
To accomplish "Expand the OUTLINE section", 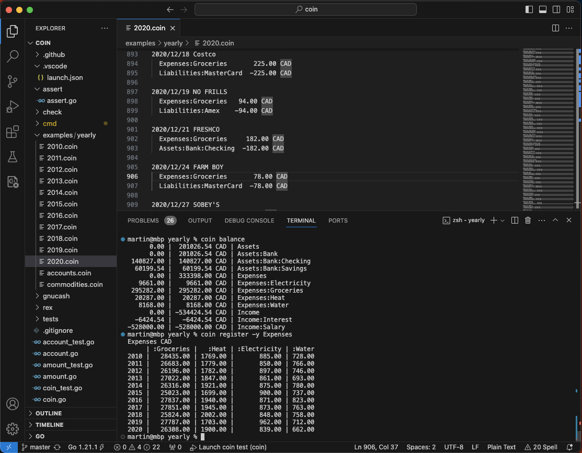I will coord(48,413).
